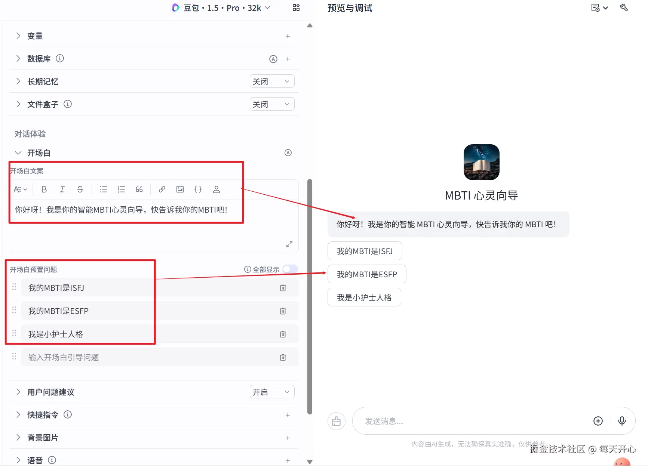Expand the 背景图片 section

click(x=18, y=438)
